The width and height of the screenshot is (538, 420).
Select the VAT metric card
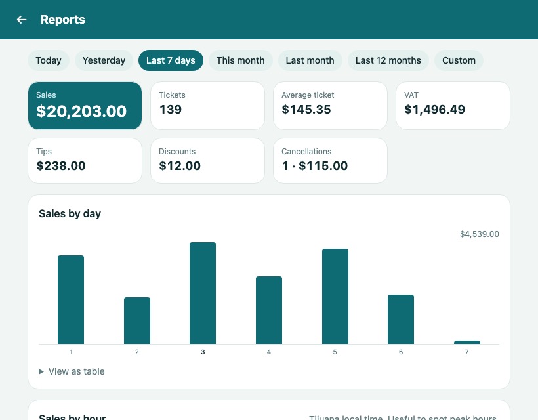pos(453,106)
